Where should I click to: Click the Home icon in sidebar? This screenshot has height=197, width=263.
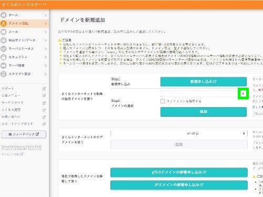[4, 15]
